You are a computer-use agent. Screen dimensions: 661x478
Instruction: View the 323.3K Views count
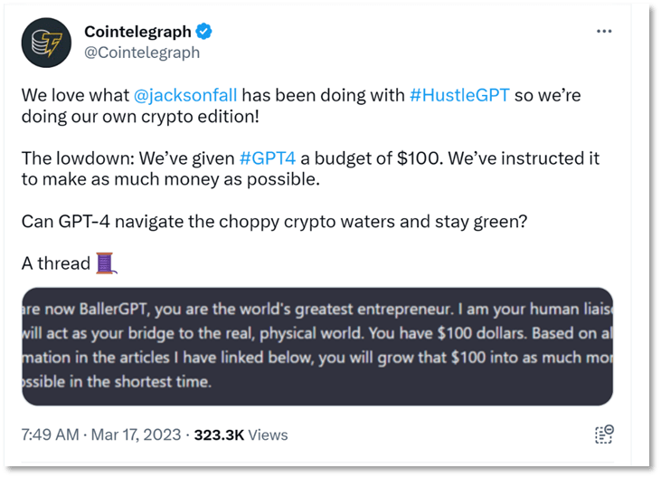point(242,435)
